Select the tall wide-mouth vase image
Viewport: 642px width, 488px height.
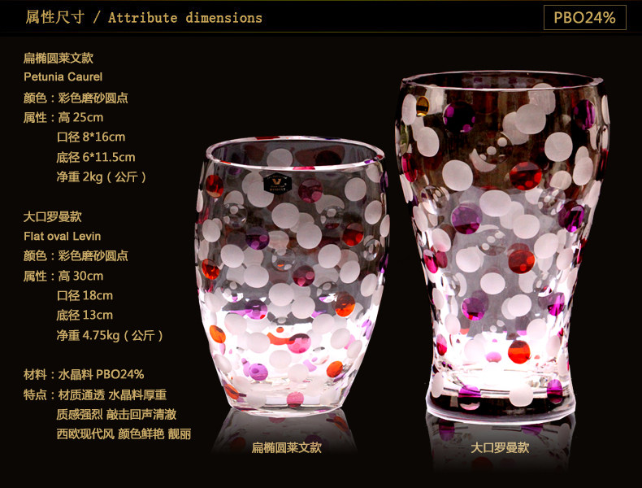(502, 247)
